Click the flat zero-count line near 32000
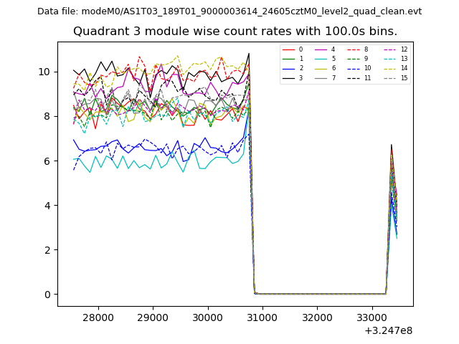 coord(317,294)
